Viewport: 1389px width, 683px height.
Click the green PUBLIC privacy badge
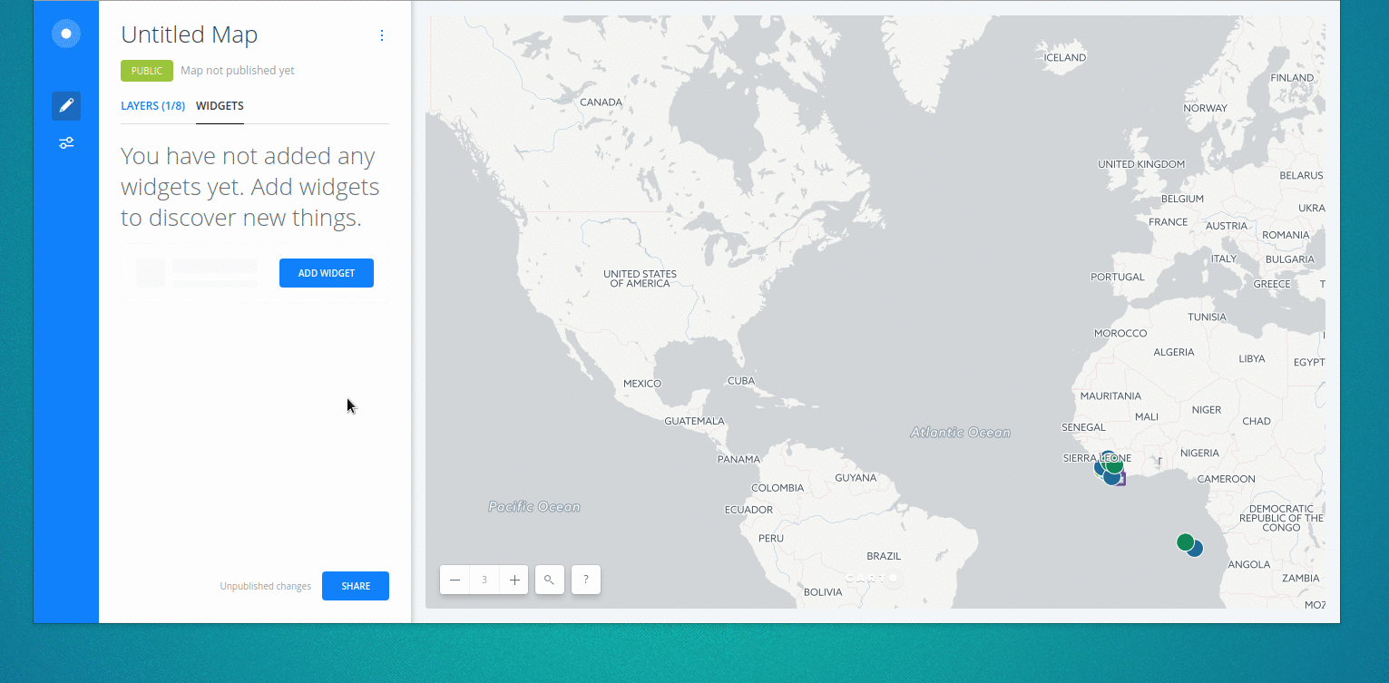coord(147,71)
